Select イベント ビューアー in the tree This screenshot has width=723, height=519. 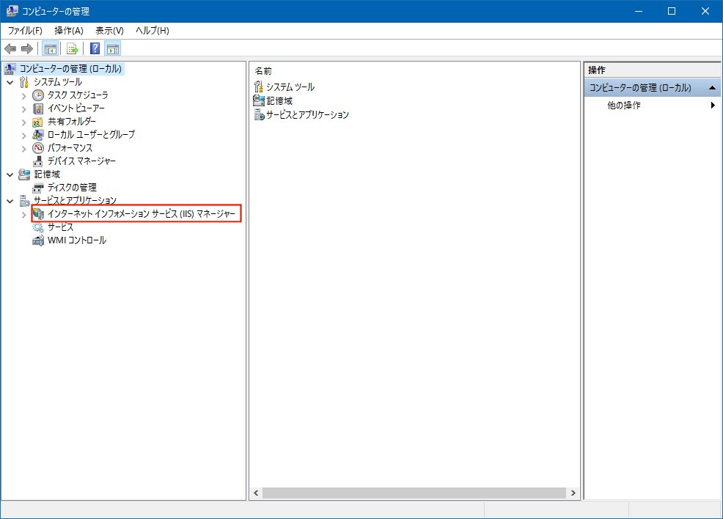(76, 108)
